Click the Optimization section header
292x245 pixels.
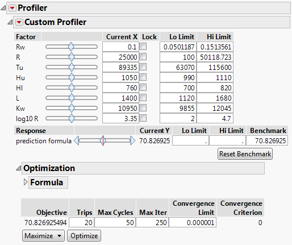[x=143, y=168]
